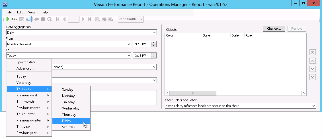Click the print report icon
322x138 pixels.
[104, 19]
